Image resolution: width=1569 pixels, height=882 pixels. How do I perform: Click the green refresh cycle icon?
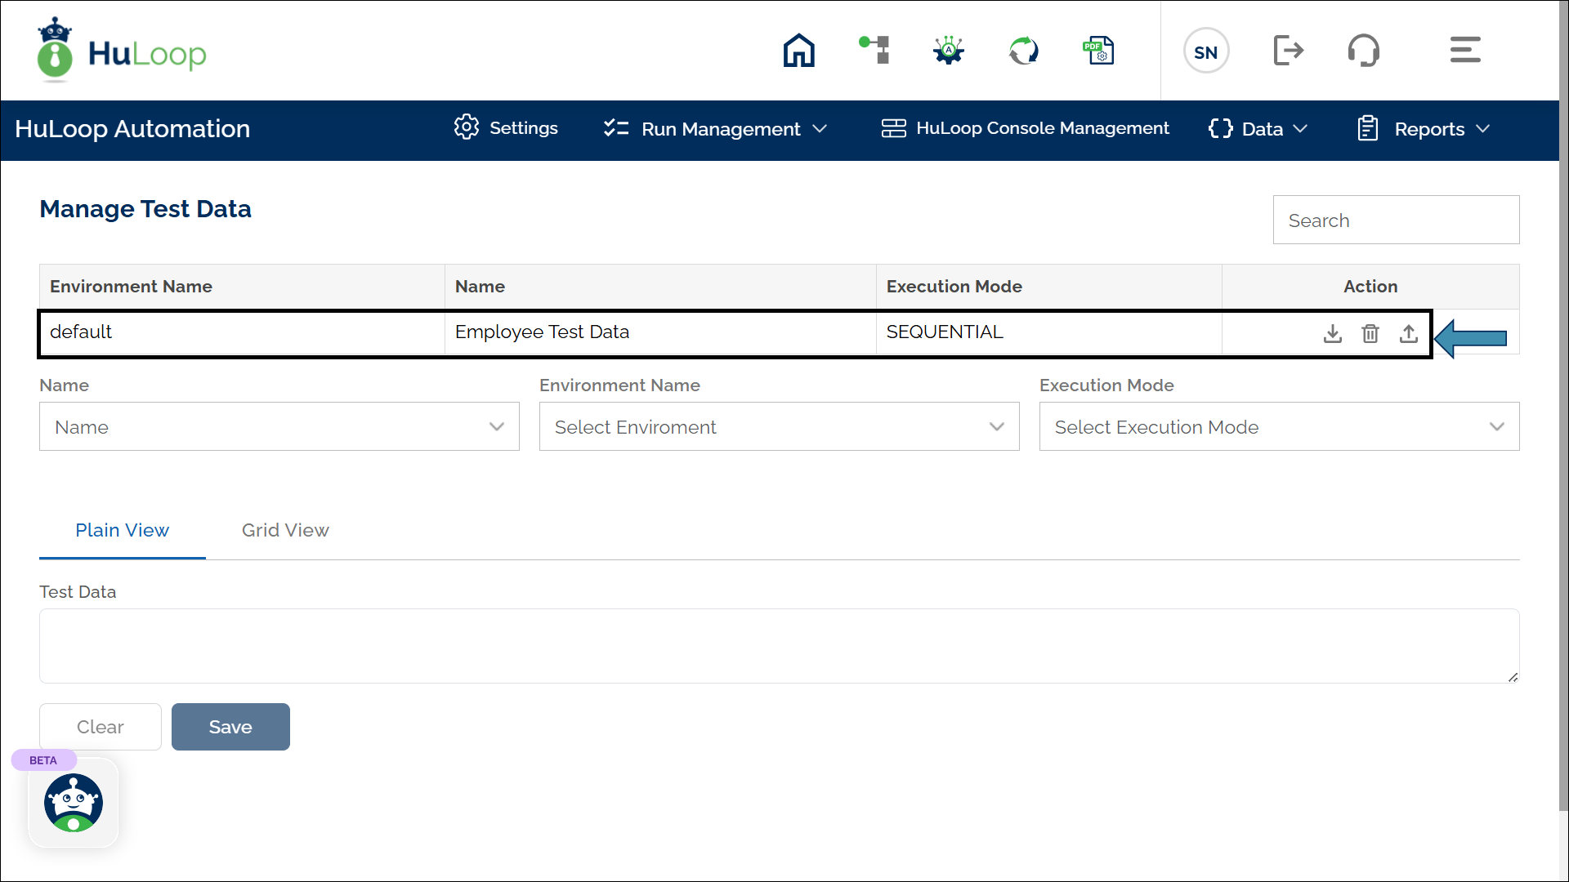(1023, 51)
